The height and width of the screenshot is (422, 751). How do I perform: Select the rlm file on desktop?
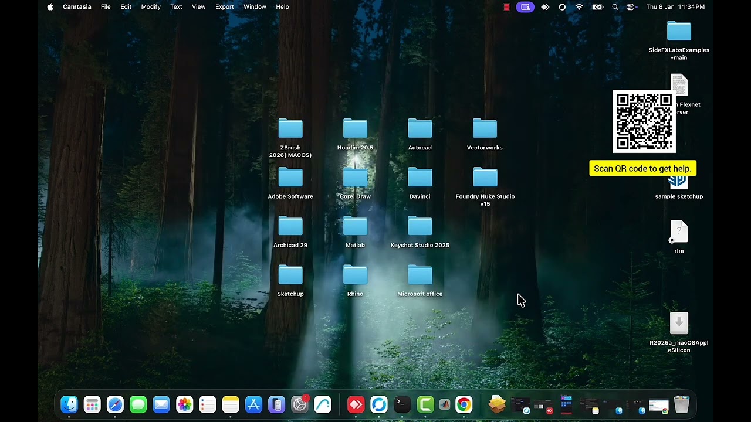tap(679, 232)
